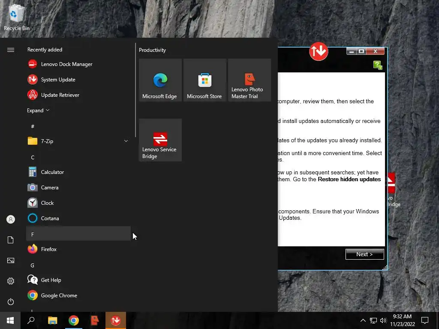Open the 7-Zip folder entry
The image size is (439, 329).
(78, 141)
